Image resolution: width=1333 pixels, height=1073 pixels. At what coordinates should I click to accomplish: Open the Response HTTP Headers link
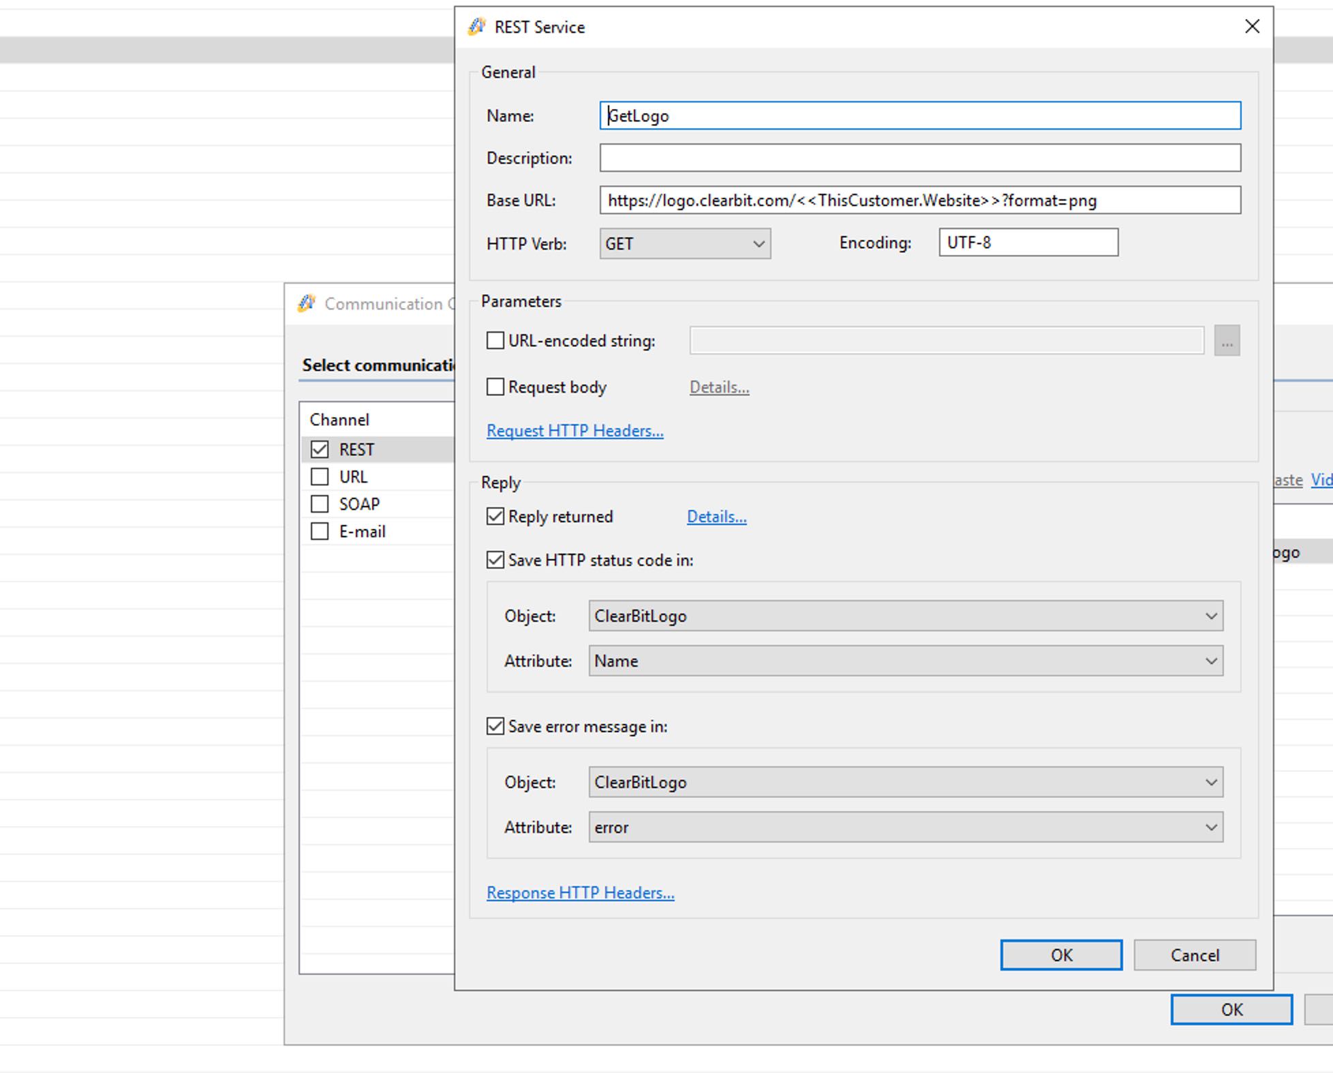click(x=580, y=892)
